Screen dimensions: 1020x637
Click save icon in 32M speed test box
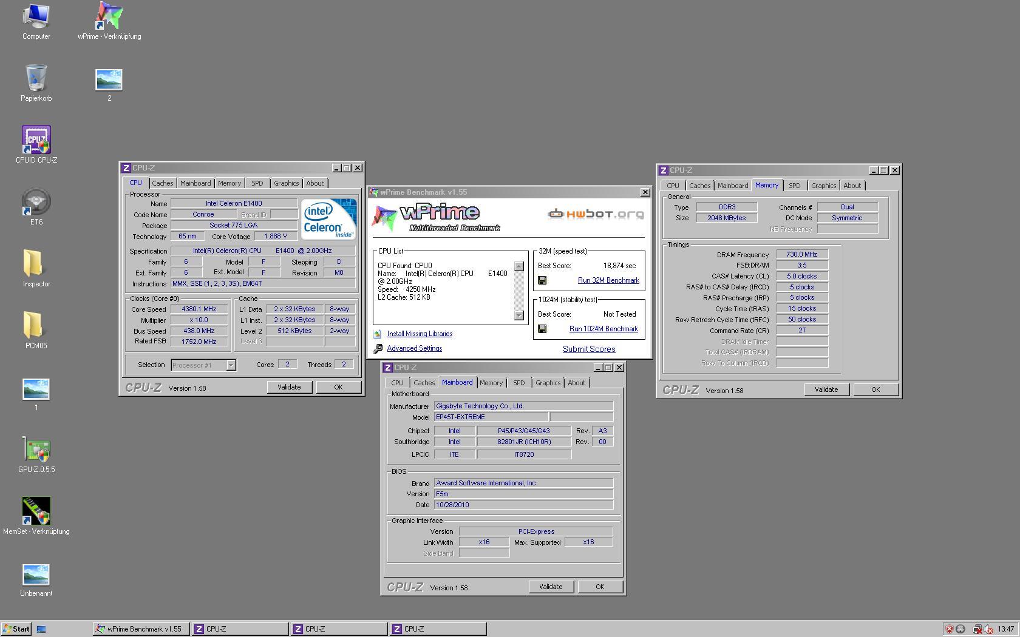pos(542,280)
